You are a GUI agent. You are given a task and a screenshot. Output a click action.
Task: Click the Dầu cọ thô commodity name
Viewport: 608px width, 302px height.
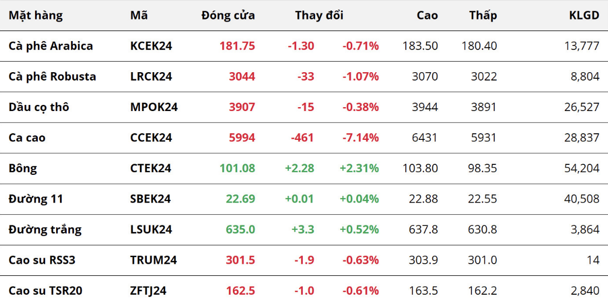tap(39, 107)
